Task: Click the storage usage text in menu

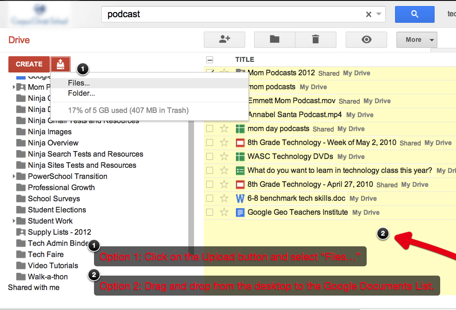Action: click(x=128, y=111)
